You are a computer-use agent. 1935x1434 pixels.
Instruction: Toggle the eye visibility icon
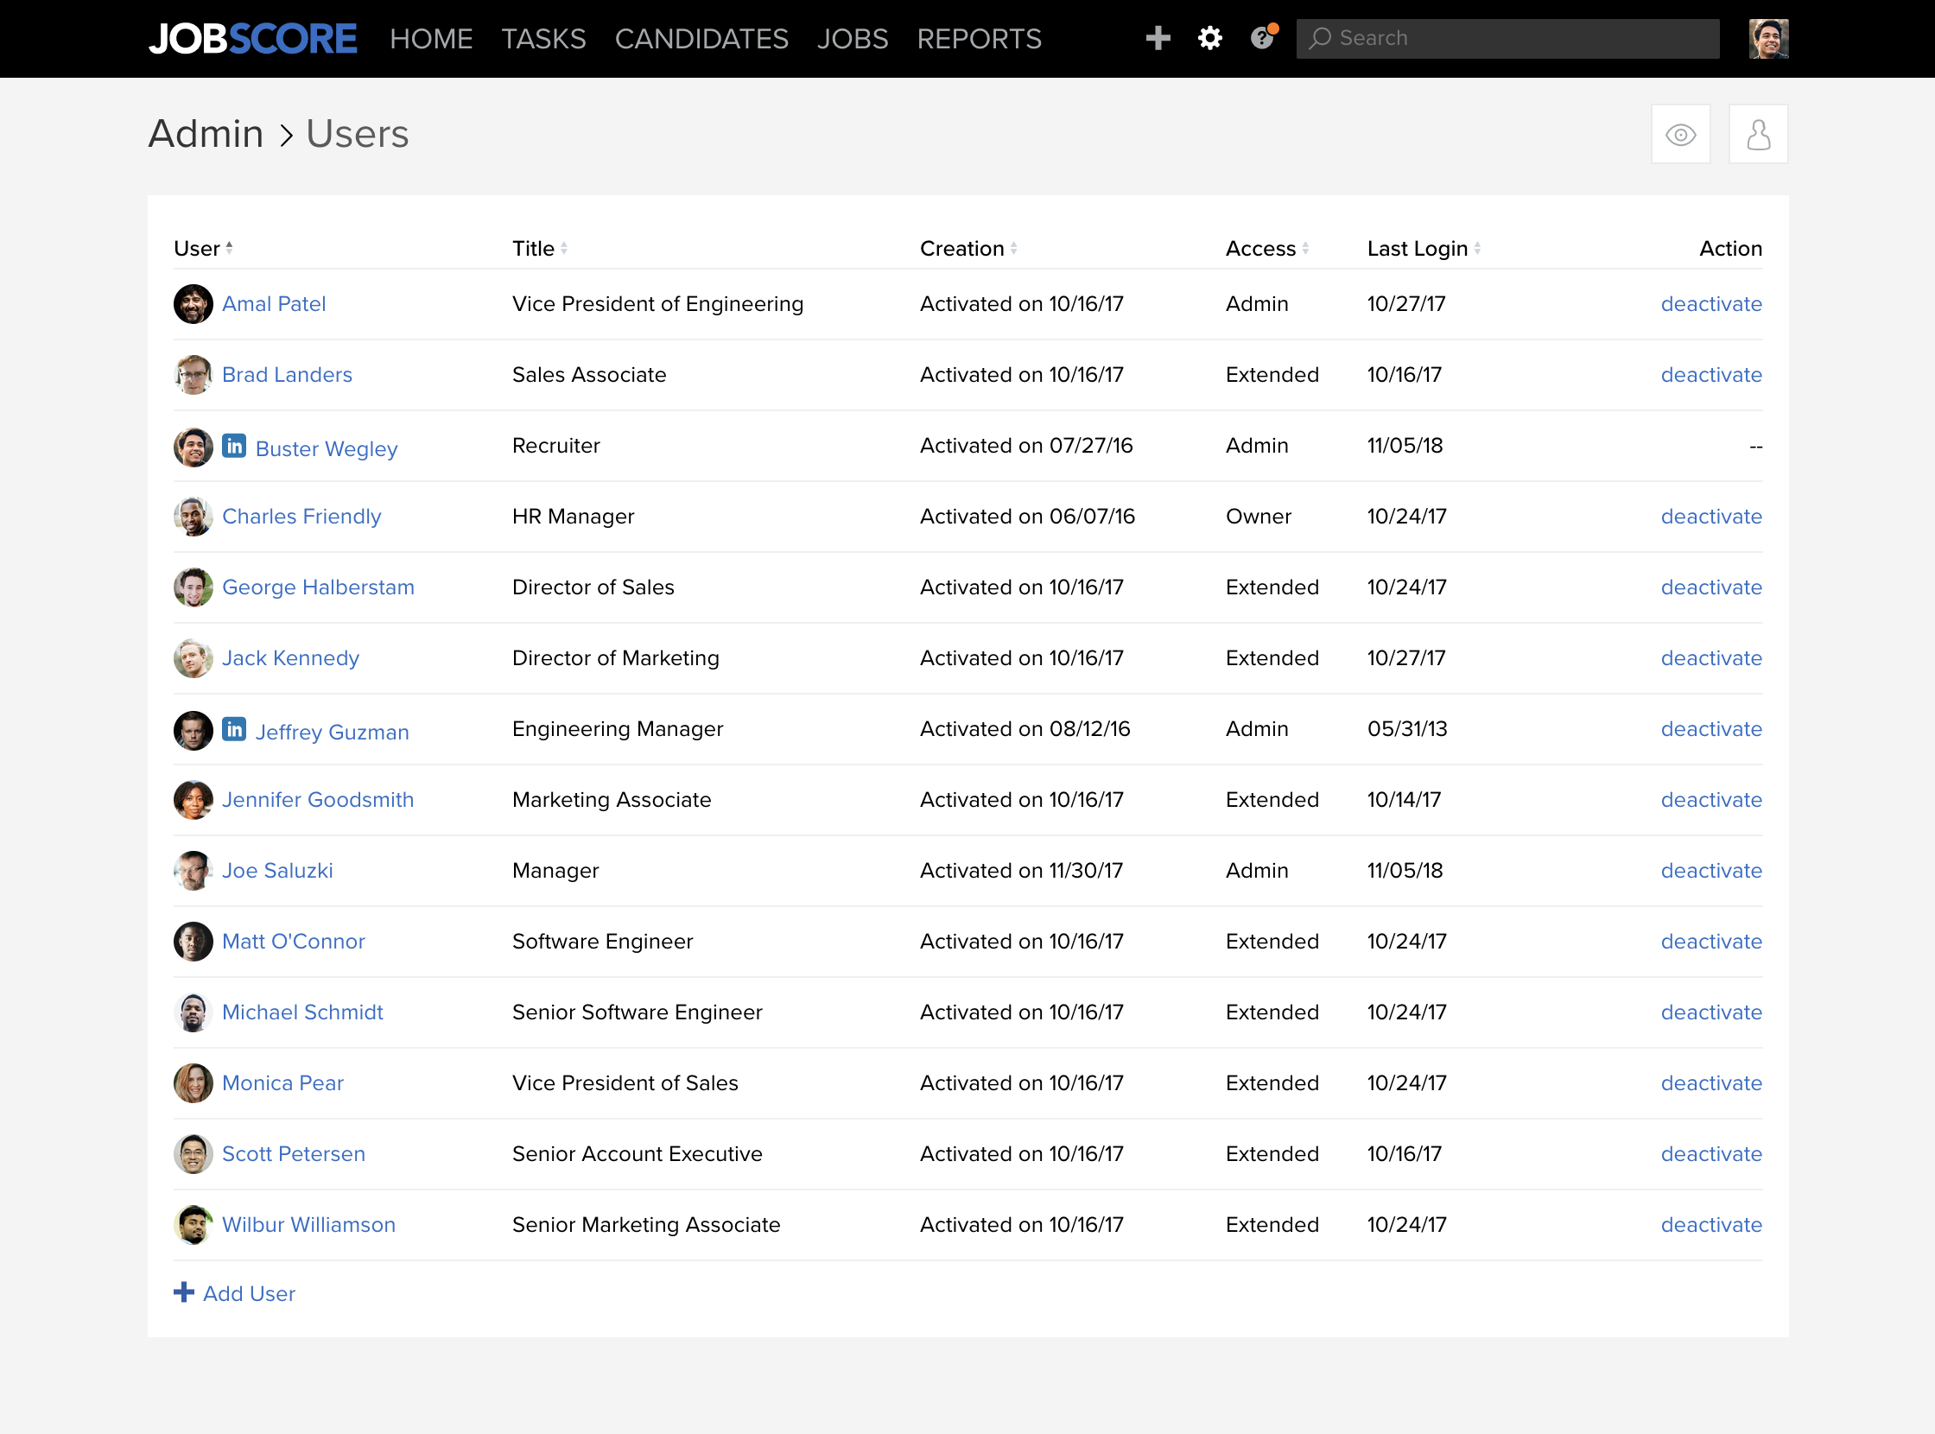(x=1682, y=134)
